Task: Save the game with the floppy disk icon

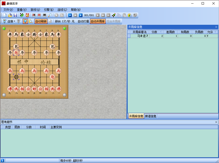Action: (x=15, y=15)
